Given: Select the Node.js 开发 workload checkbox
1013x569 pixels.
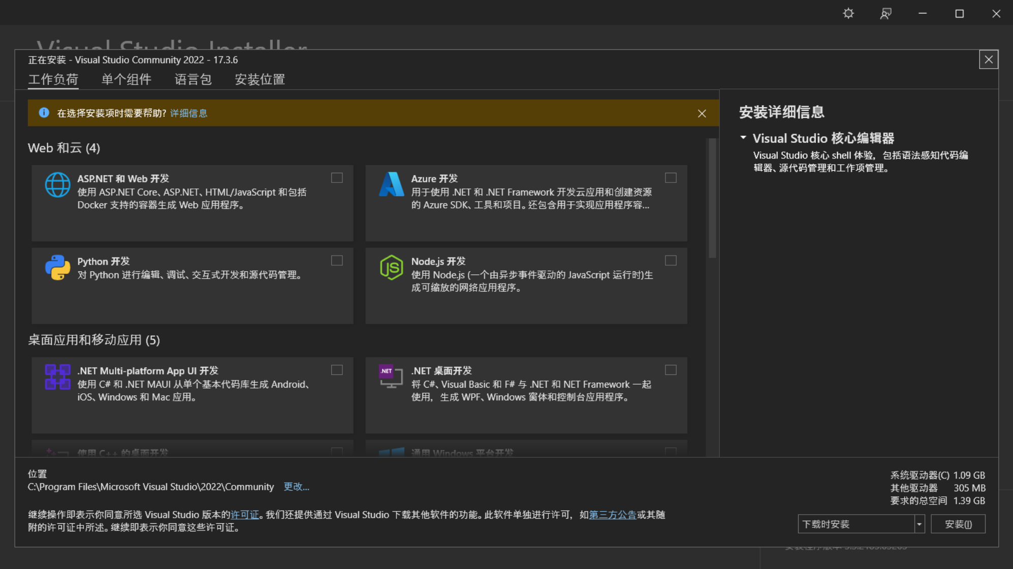Looking at the screenshot, I should tap(671, 261).
